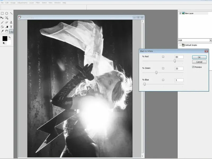Screen dimensions: 212x159
Task: Select the Ellipse selection tool
Action: coord(7,13)
